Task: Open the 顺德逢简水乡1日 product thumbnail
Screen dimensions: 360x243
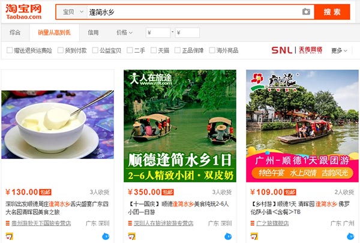Action: [x=180, y=126]
